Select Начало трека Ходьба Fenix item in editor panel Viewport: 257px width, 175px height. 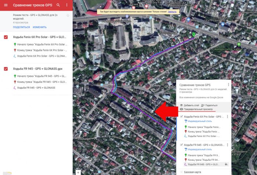(x=202, y=127)
